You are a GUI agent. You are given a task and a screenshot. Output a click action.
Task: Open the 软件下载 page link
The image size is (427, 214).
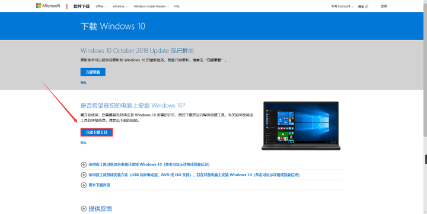pos(81,7)
